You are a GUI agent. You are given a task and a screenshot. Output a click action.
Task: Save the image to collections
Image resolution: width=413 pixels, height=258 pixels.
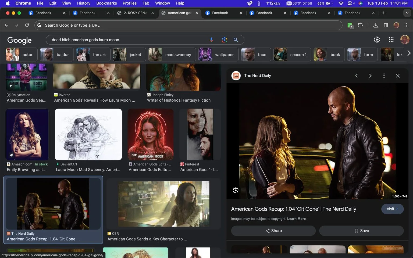coord(361,231)
